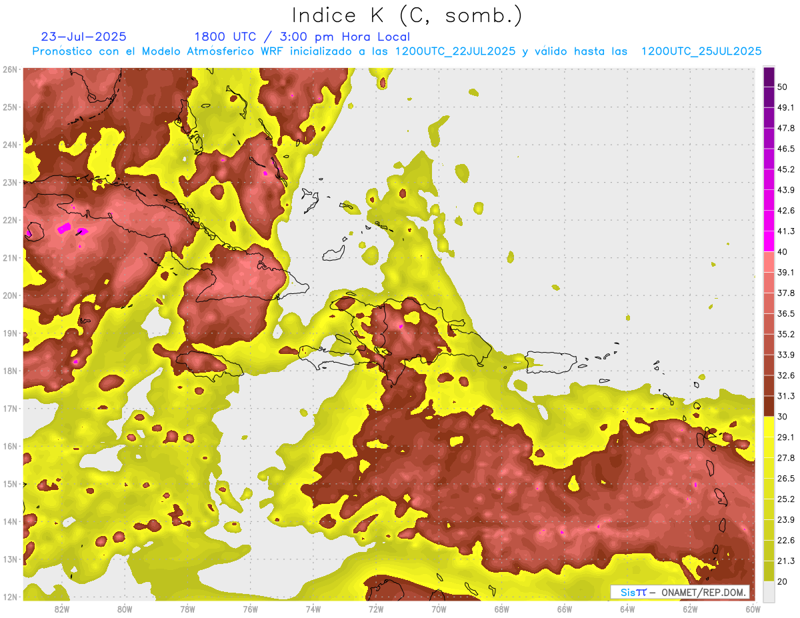This screenshot has width=800, height=618.
Task: Click the '1200UTC_22JUL2025' initialization time
Action: point(455,51)
